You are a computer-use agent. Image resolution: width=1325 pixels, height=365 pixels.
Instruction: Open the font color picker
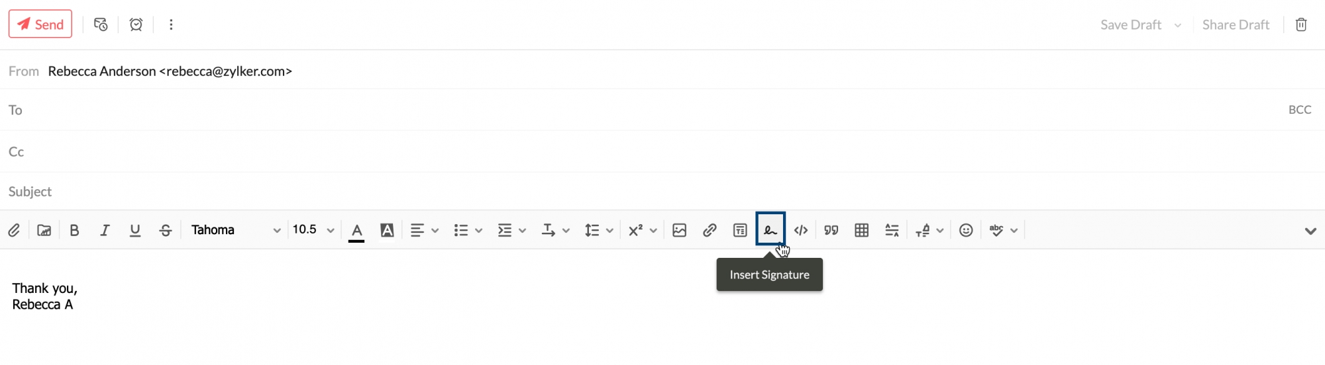pos(356,231)
